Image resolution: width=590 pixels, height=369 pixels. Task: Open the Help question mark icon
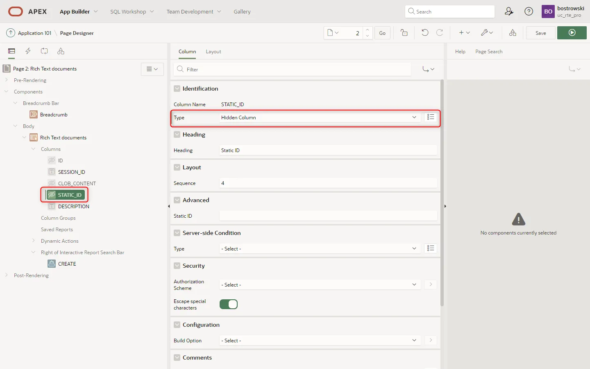click(529, 11)
